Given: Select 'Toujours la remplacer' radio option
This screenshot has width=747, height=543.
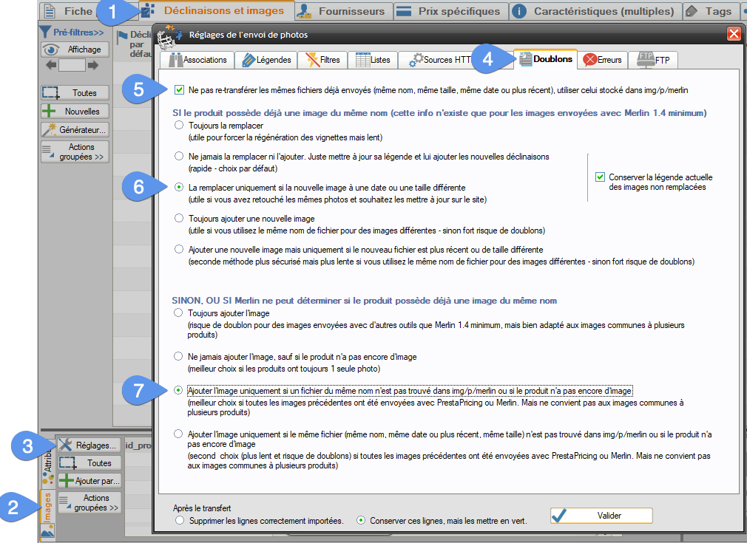Looking at the screenshot, I should click(x=179, y=126).
